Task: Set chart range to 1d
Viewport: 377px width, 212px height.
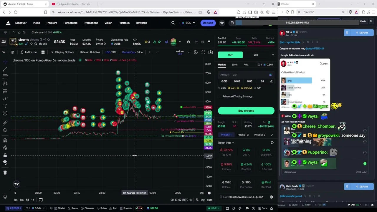Action: coord(33,200)
